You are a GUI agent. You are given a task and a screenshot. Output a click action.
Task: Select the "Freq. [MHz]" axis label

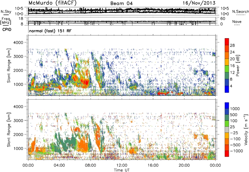point(6,21)
